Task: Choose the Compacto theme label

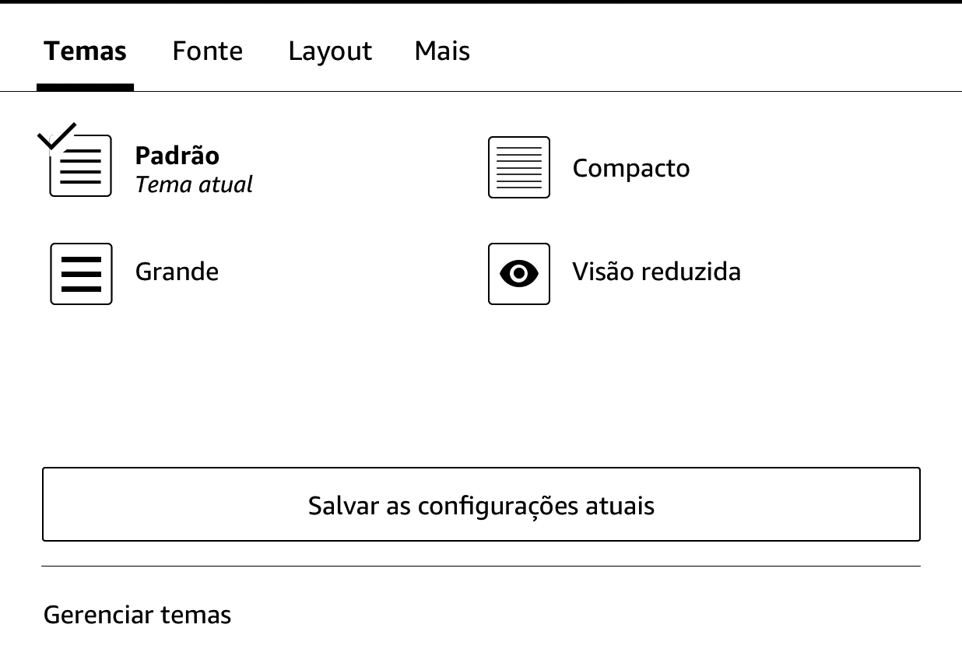Action: 631,168
